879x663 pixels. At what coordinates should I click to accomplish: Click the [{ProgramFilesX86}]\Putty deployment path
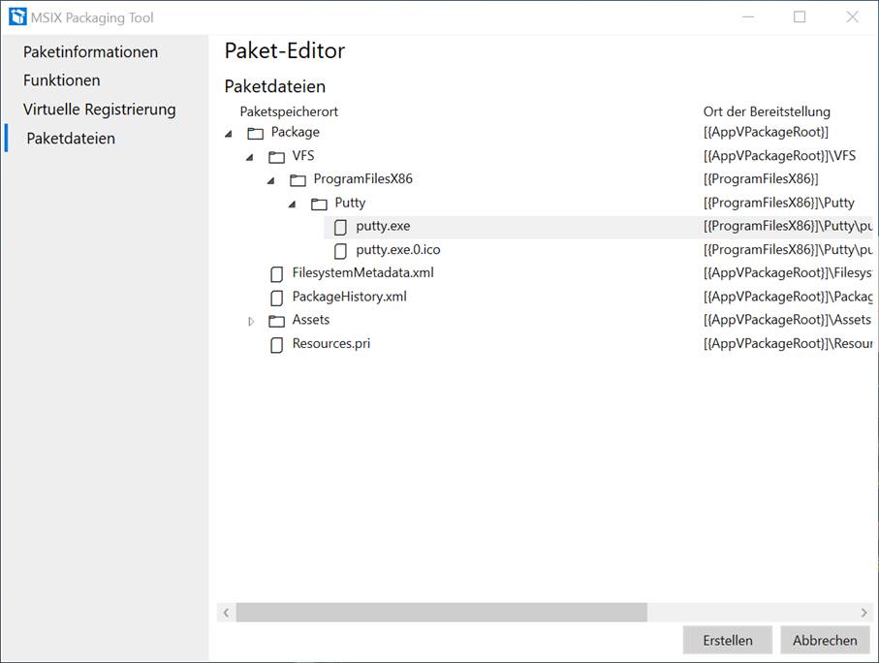779,203
